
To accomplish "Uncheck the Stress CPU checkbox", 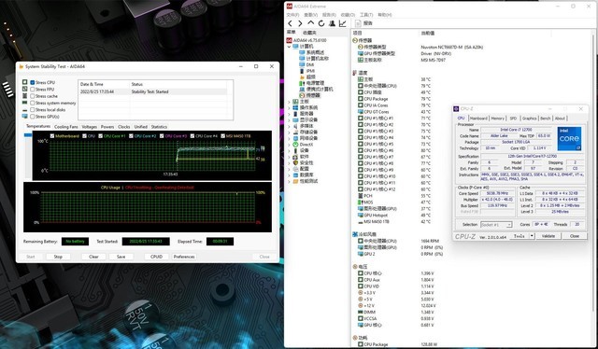I will [33, 82].
